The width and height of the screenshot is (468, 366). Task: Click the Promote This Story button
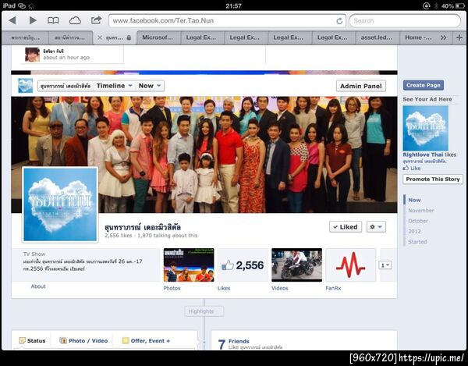[433, 179]
